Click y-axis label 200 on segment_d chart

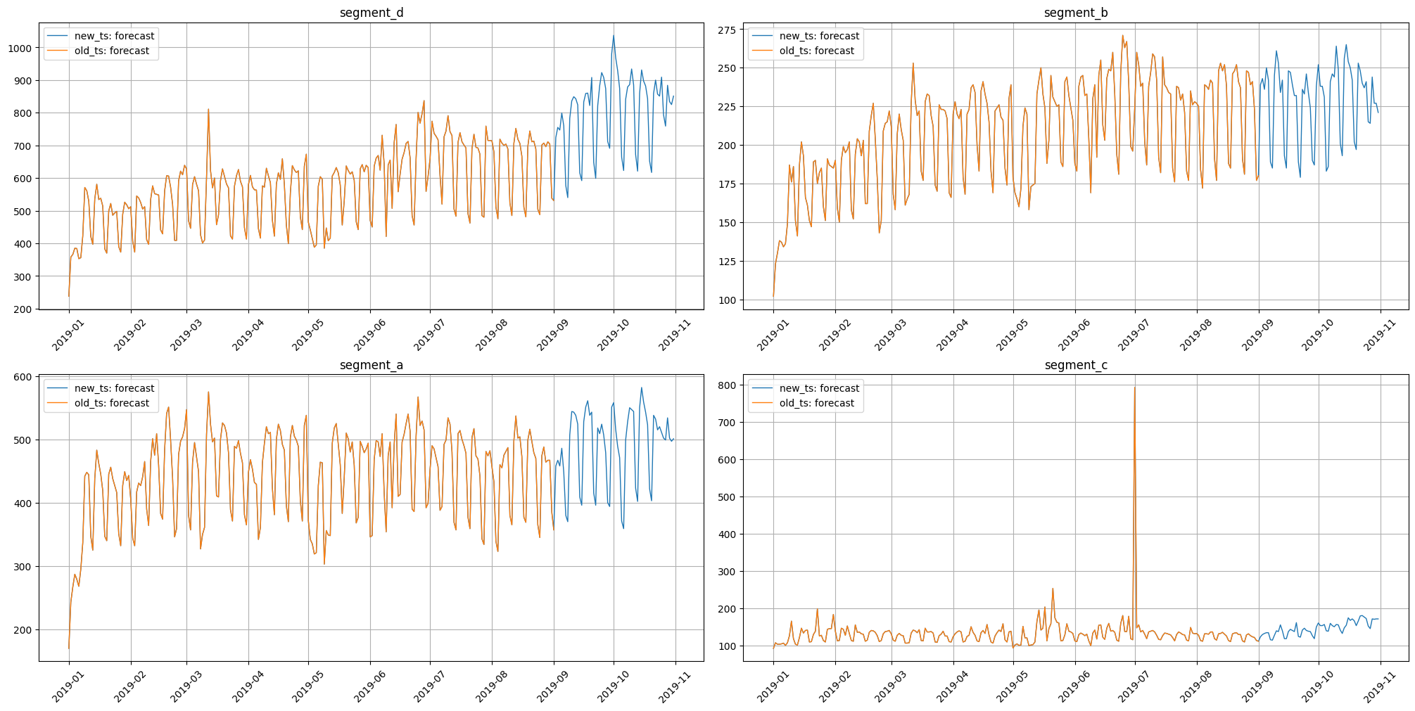coord(24,309)
